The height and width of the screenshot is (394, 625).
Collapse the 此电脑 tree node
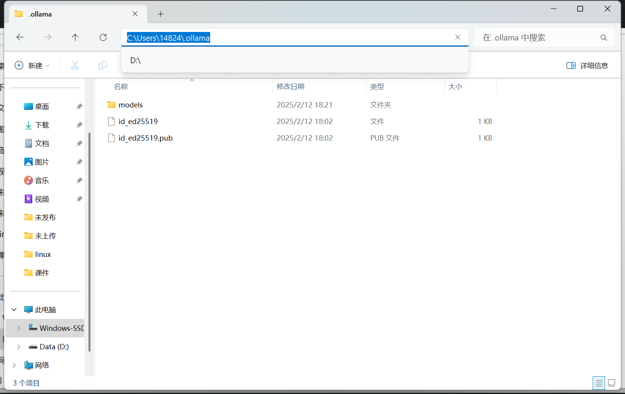14,310
